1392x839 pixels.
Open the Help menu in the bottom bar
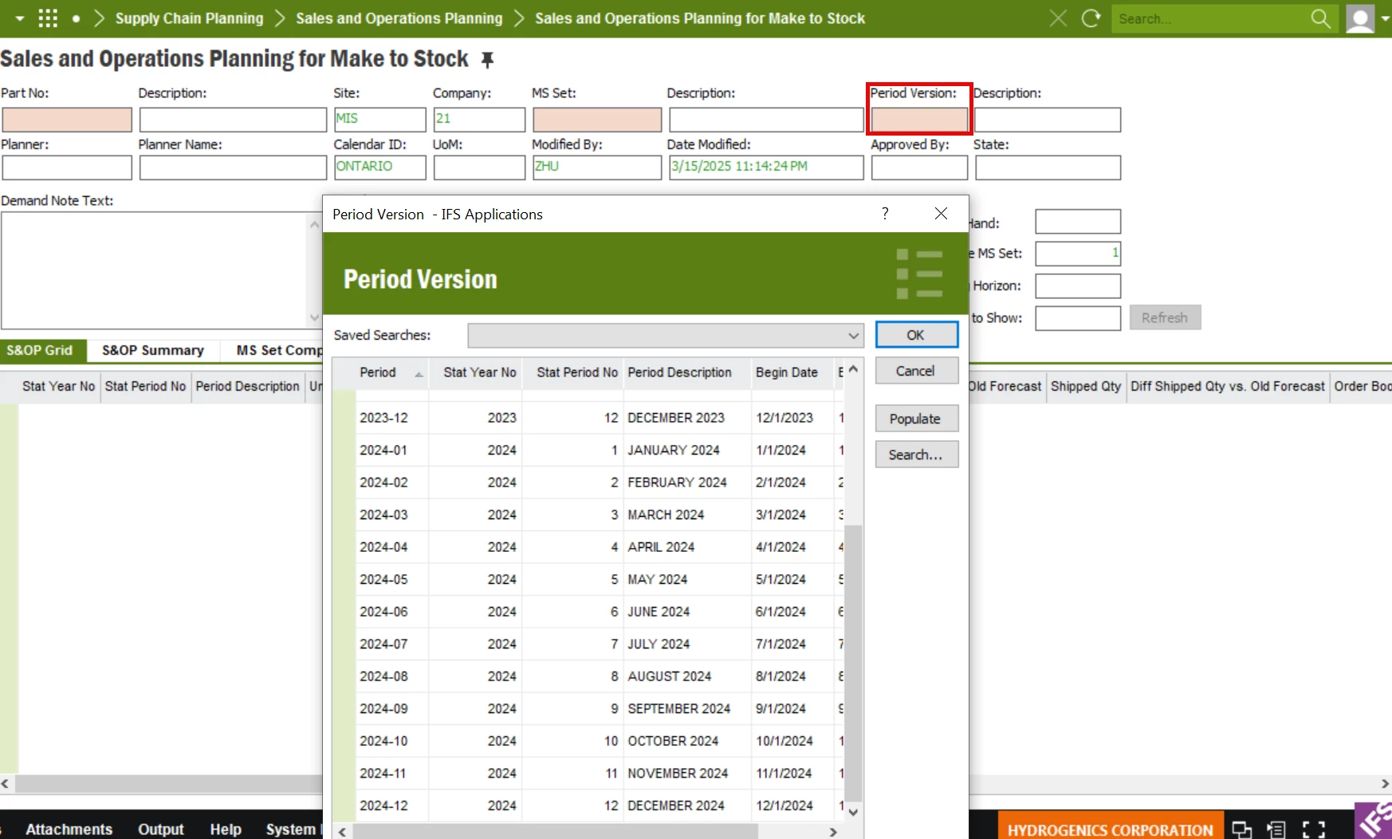point(226,829)
